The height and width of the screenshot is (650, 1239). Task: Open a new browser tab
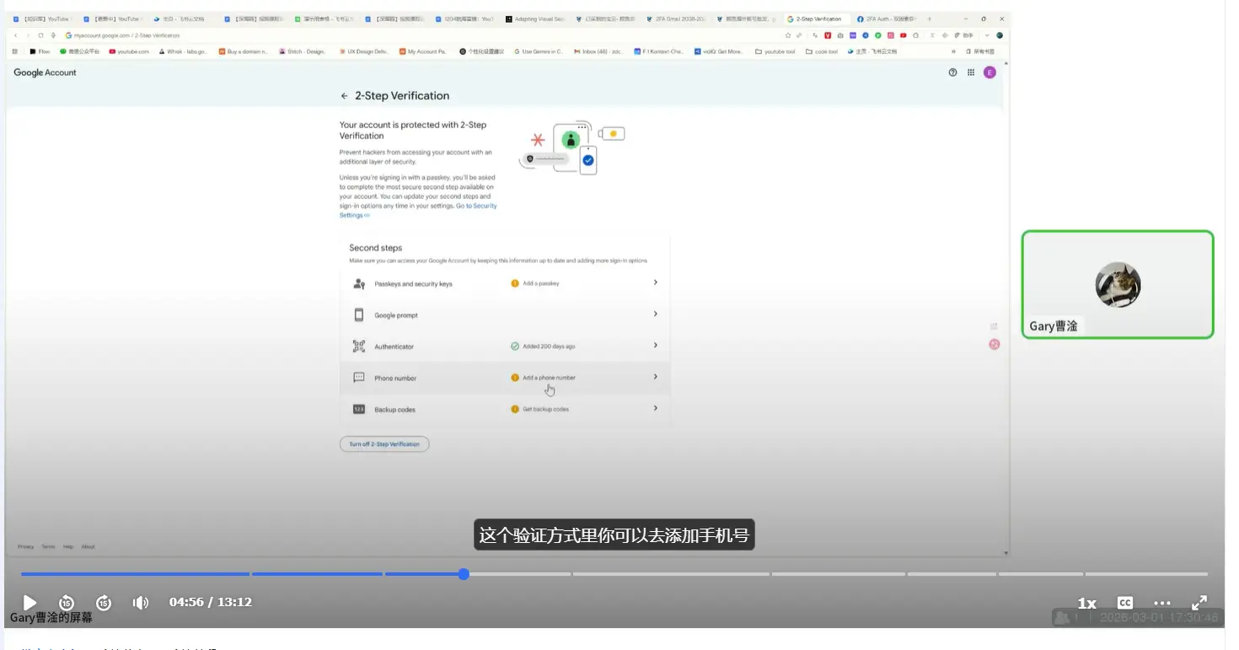(x=930, y=19)
